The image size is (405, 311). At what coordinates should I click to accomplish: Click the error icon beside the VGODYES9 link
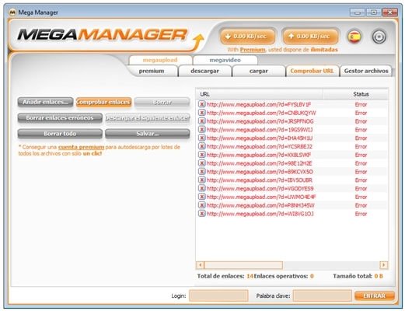(x=201, y=188)
